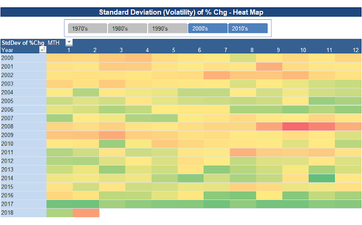Deselect the 2000's slicer button
The image size is (362, 225).
208,28
